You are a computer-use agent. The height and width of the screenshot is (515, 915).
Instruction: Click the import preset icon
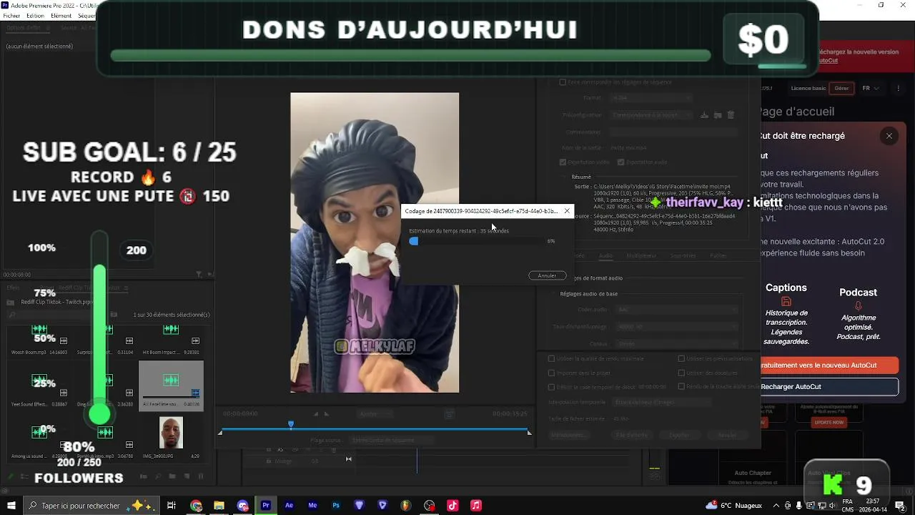pyautogui.click(x=718, y=114)
